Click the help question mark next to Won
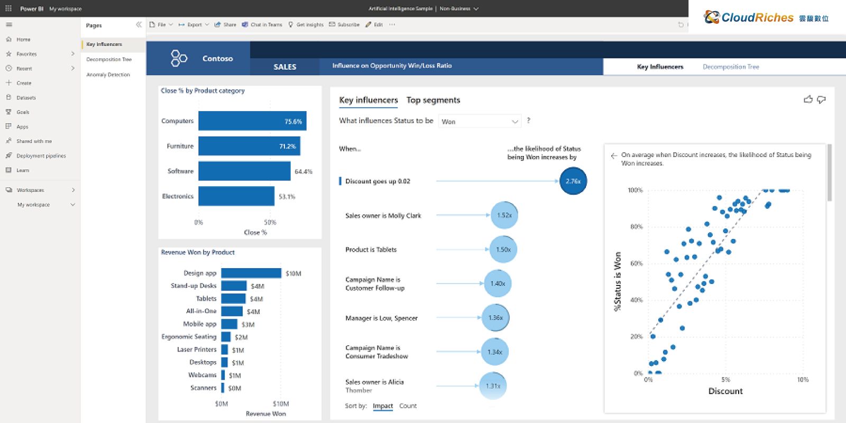 [528, 121]
